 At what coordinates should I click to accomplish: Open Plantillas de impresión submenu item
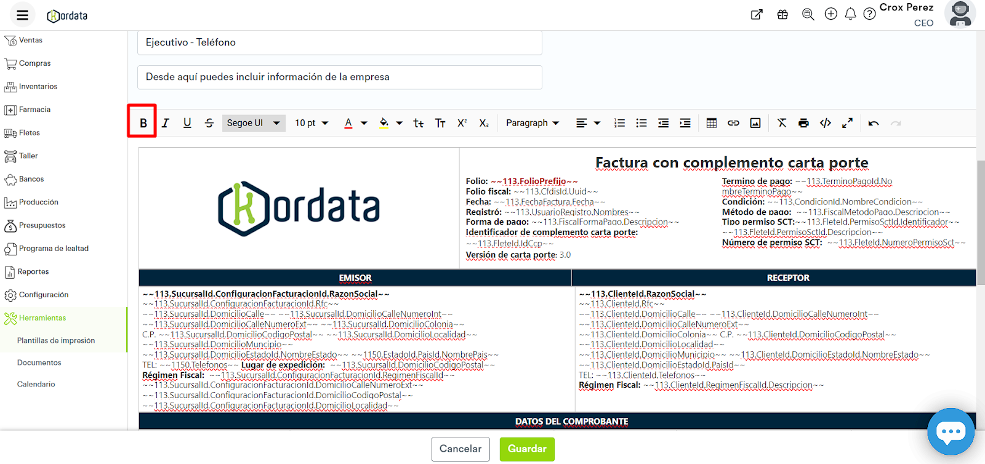point(56,340)
